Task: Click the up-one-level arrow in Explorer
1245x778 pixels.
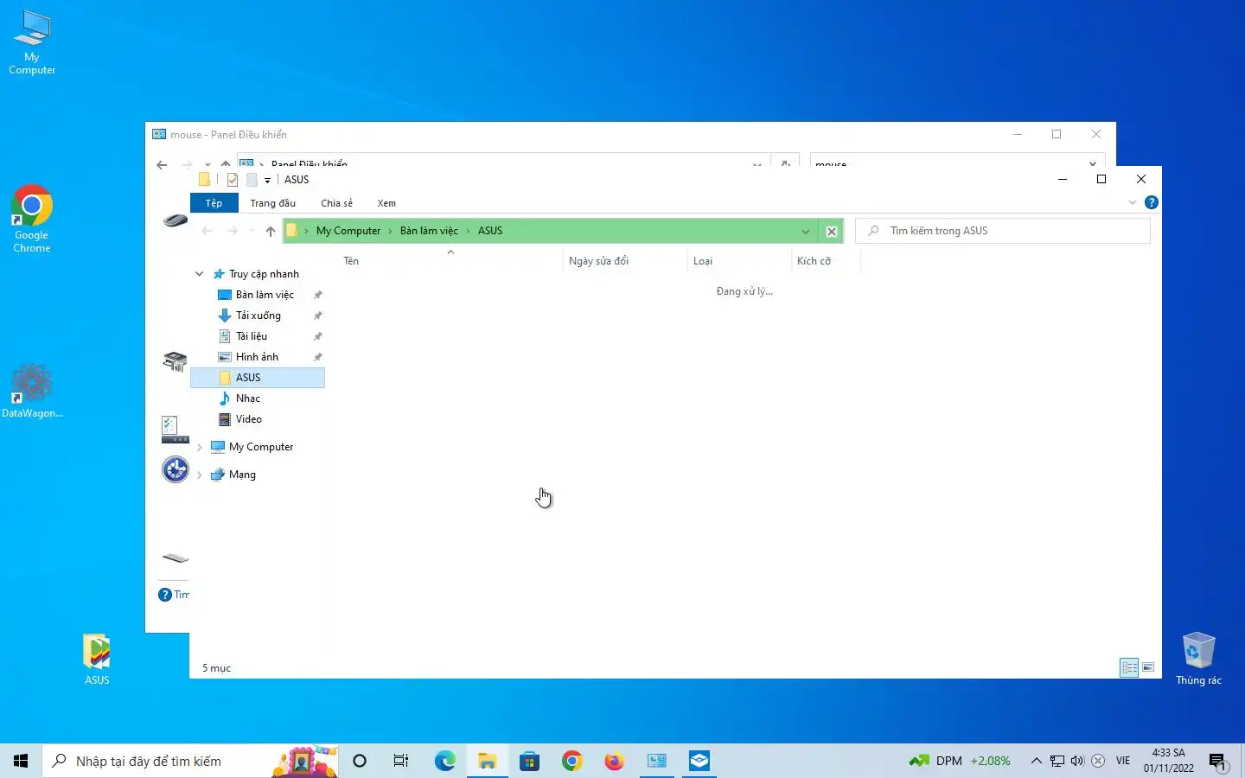Action: [271, 231]
